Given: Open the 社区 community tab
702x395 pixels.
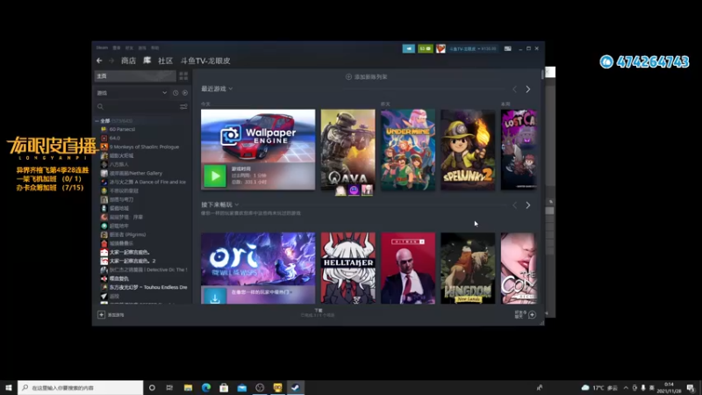Looking at the screenshot, I should pyautogui.click(x=165, y=61).
